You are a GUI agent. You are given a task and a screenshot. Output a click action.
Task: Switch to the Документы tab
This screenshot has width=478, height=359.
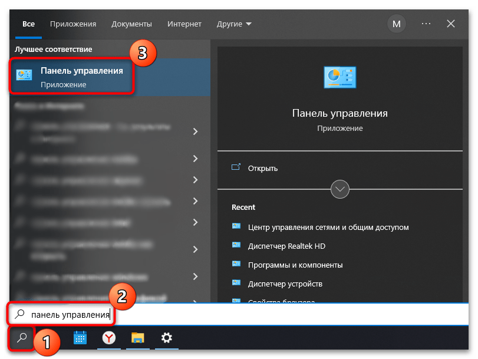pos(132,24)
